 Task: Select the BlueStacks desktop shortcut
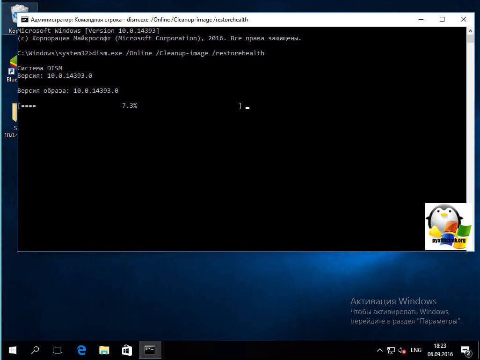click(11, 69)
